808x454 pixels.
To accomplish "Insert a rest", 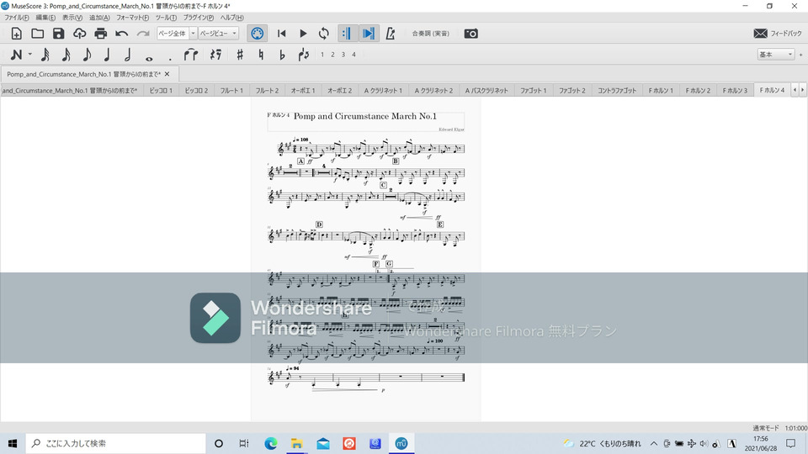I will (x=216, y=55).
